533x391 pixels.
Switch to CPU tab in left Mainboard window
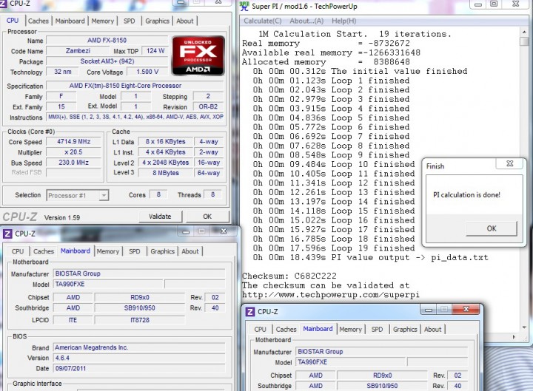click(18, 251)
